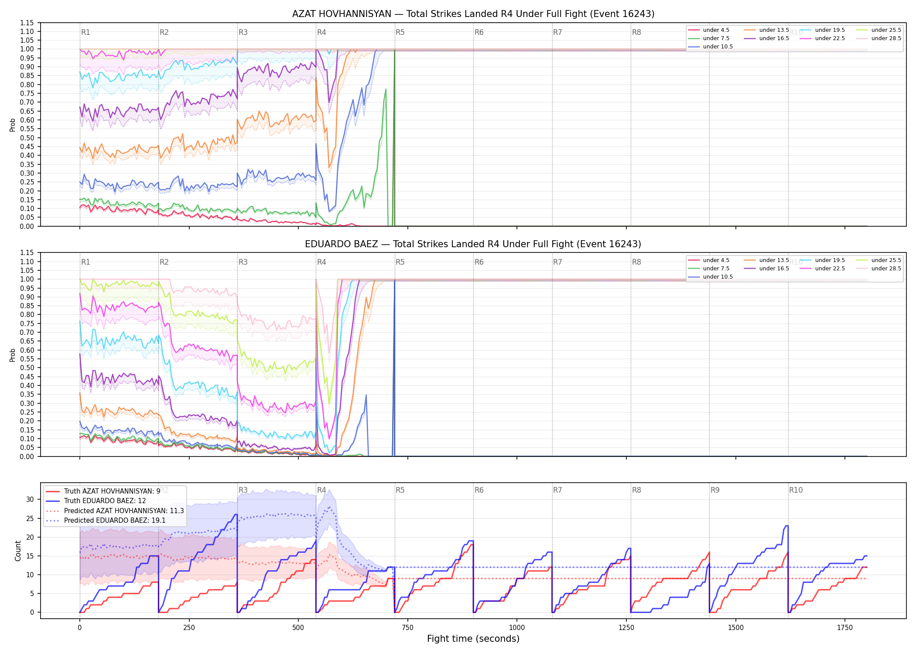Click R10 round marker in Count chart
The image size is (916, 654).
pyautogui.click(x=796, y=490)
